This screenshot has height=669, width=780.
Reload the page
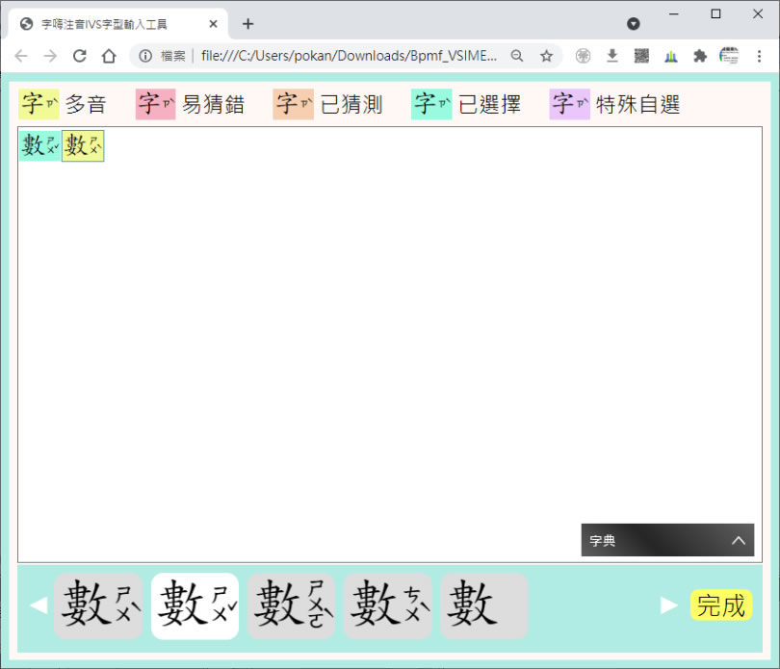tap(80, 56)
